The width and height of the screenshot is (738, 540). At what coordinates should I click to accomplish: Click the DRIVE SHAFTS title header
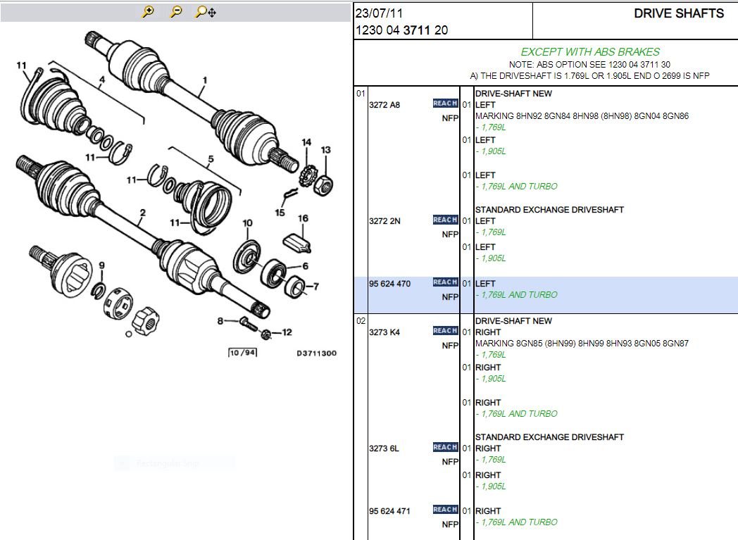[679, 13]
